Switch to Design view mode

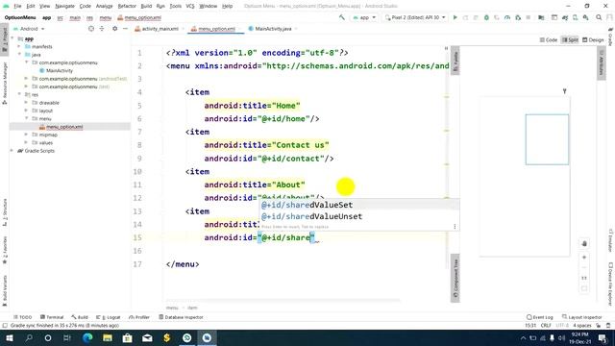click(x=593, y=40)
